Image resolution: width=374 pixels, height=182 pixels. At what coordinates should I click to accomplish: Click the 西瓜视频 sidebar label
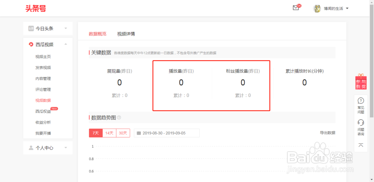coord(45,44)
